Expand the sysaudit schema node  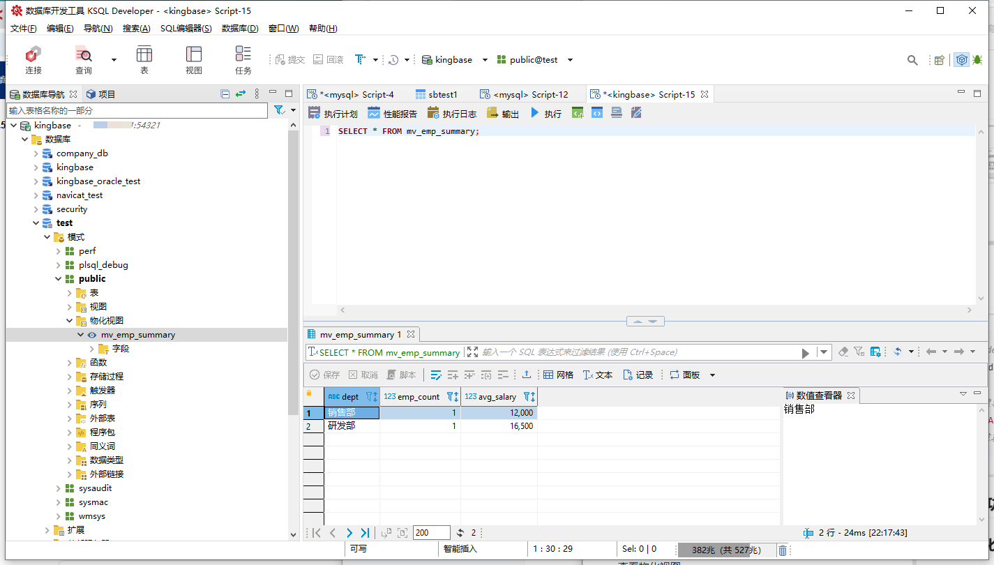[59, 488]
